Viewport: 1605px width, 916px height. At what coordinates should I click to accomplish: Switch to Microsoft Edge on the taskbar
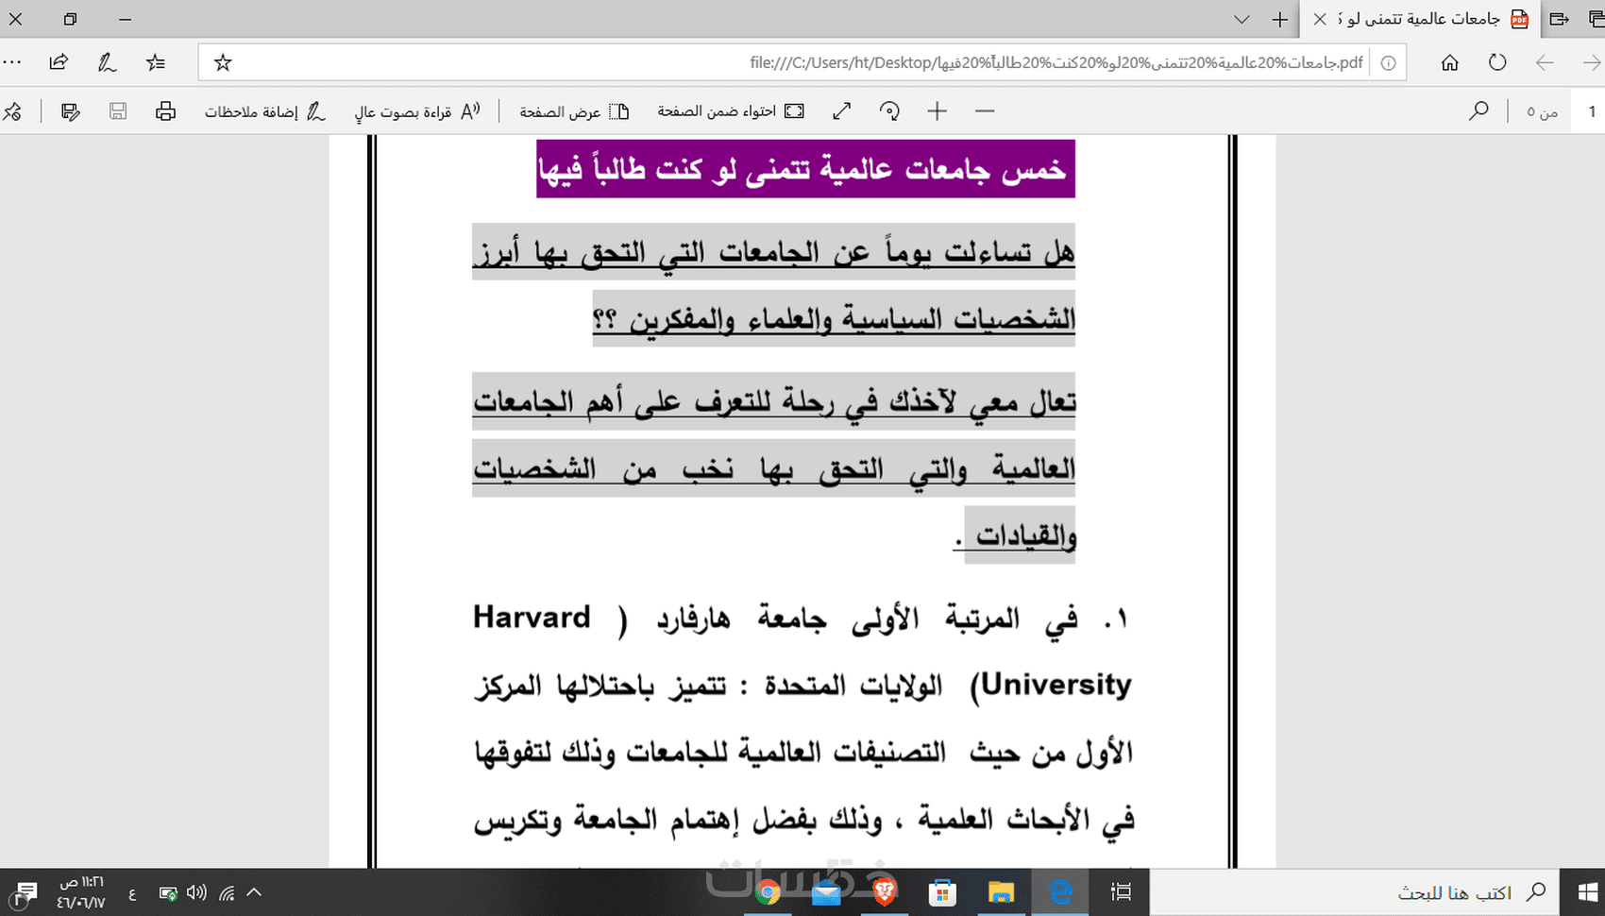tap(1061, 892)
